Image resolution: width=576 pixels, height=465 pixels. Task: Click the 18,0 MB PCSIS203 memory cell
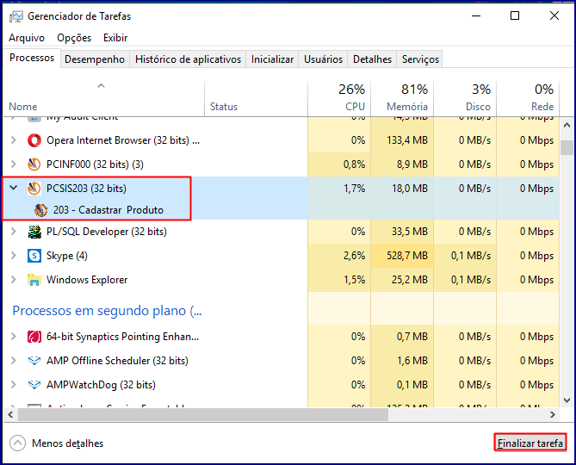coord(402,189)
